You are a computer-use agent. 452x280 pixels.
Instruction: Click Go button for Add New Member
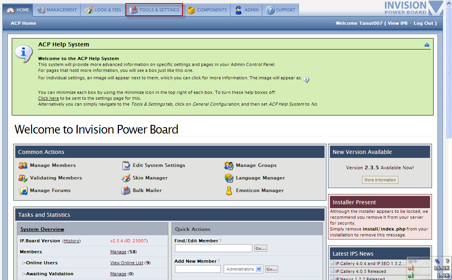[x=272, y=269]
